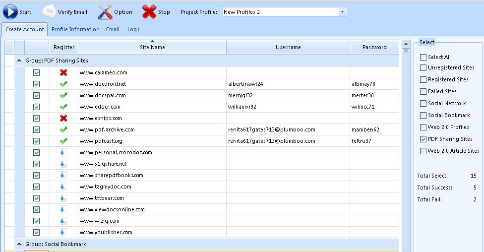The width and height of the screenshot is (484, 252).
Task: Click the pending arrow icon for www.youblisher.com
Action: pos(63,233)
